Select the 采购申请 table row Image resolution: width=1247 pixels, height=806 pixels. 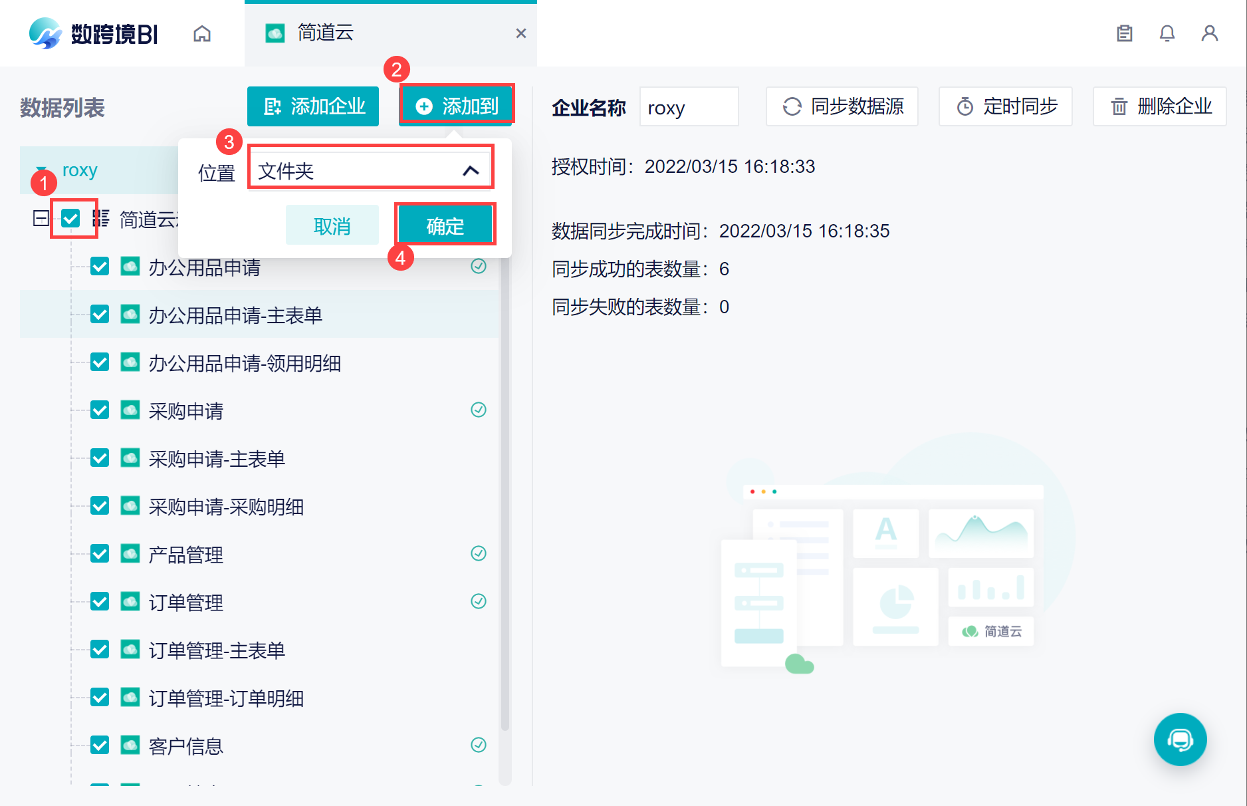click(x=259, y=411)
